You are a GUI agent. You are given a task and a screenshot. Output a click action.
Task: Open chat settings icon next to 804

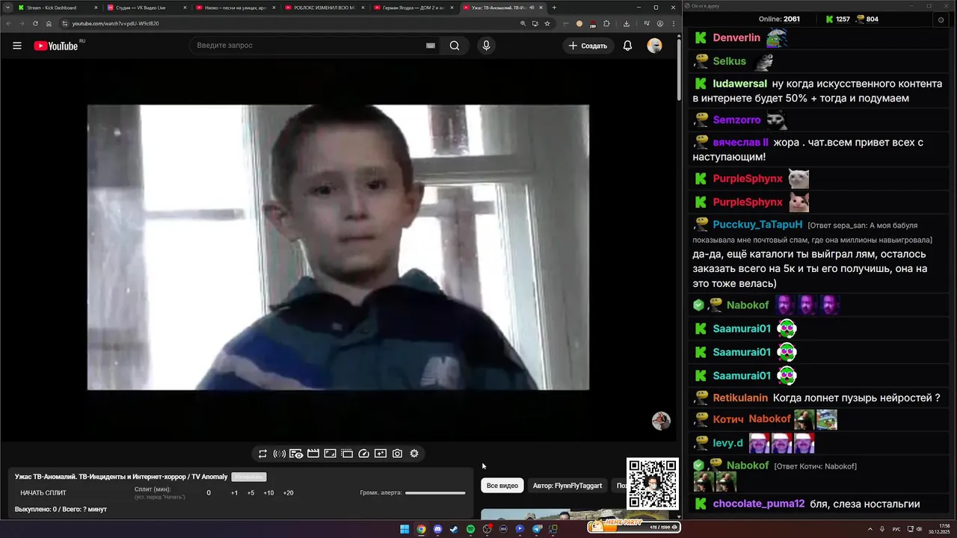click(941, 19)
